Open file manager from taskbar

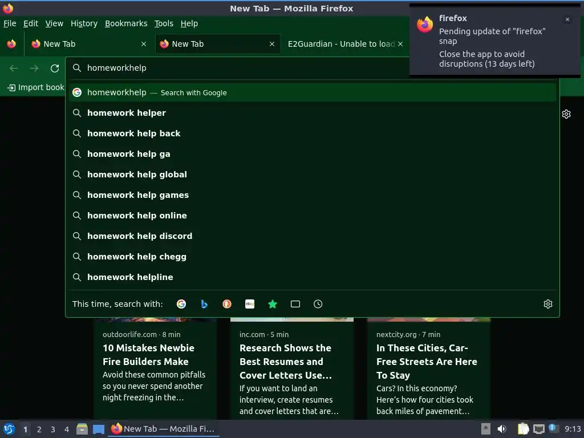tap(82, 429)
